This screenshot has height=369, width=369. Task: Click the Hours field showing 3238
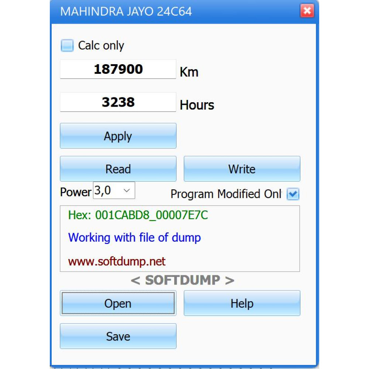coord(118,102)
